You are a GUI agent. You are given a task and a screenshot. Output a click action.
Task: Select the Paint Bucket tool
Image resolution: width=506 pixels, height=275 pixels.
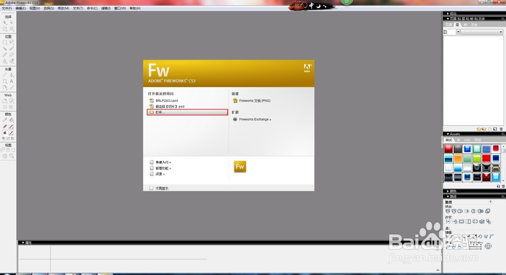click(x=11, y=120)
